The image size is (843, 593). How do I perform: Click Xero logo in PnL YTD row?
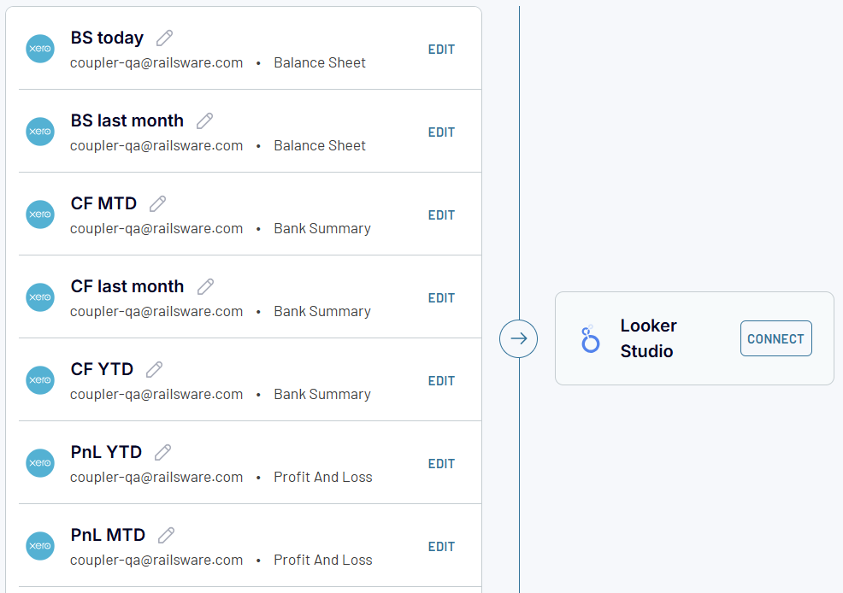pos(40,463)
